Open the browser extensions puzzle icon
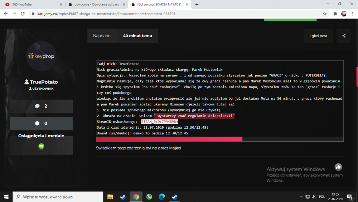The image size is (358, 202). [335, 14]
